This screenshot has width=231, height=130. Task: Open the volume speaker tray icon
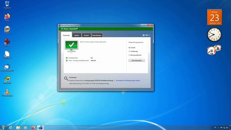point(227,127)
